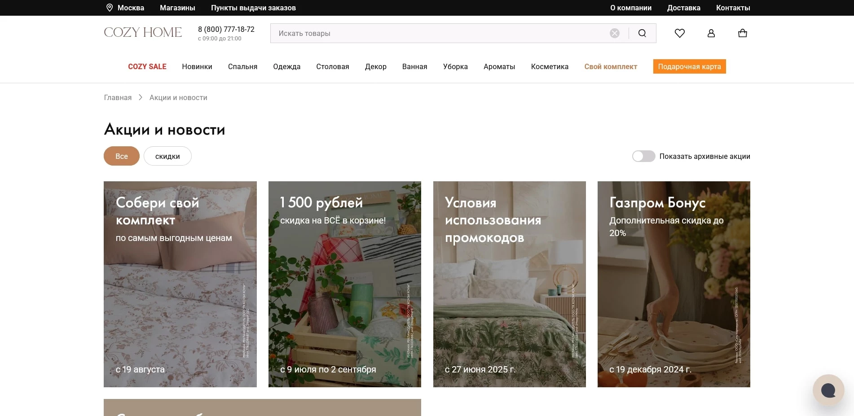Go to COZY SALE section
Image resolution: width=854 pixels, height=416 pixels.
pos(147,66)
